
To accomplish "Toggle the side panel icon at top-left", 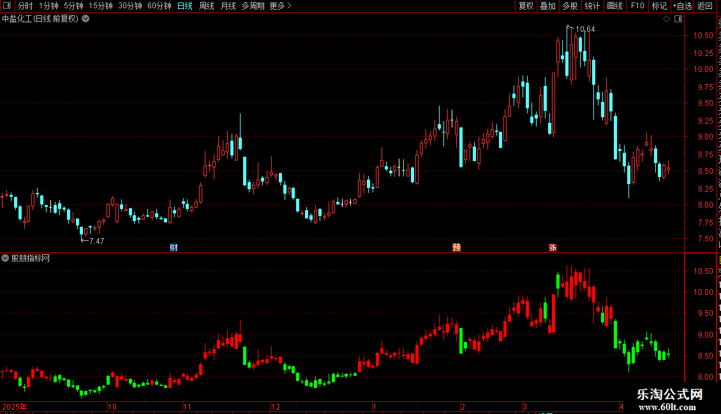I will [7, 6].
